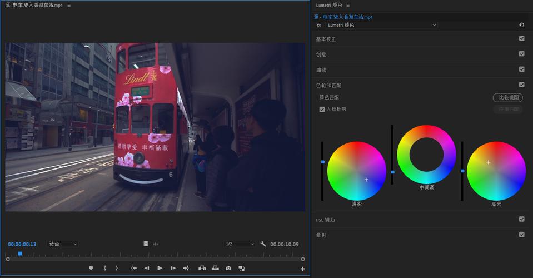Click Mark In bracket icon
Screen dimensions: 533x278
104,268
